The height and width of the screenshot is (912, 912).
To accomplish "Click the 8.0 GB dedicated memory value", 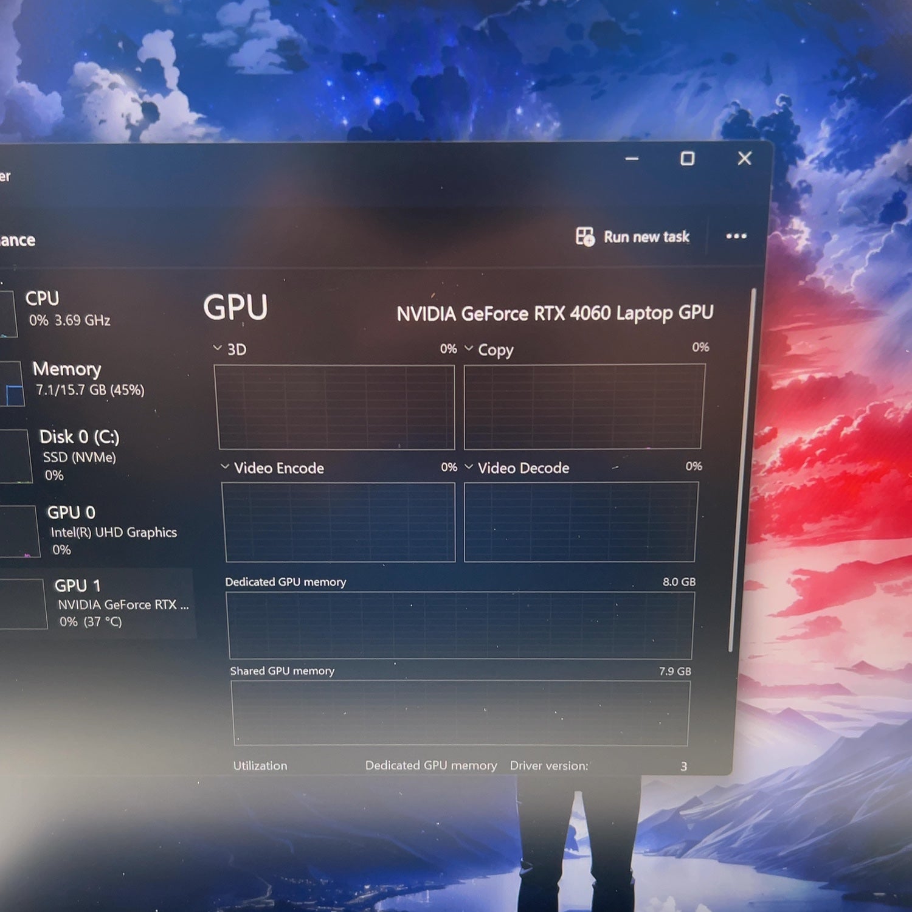I will tap(679, 582).
